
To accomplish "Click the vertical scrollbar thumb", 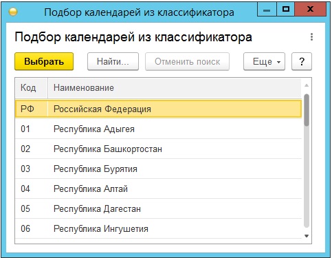I will tap(307, 110).
